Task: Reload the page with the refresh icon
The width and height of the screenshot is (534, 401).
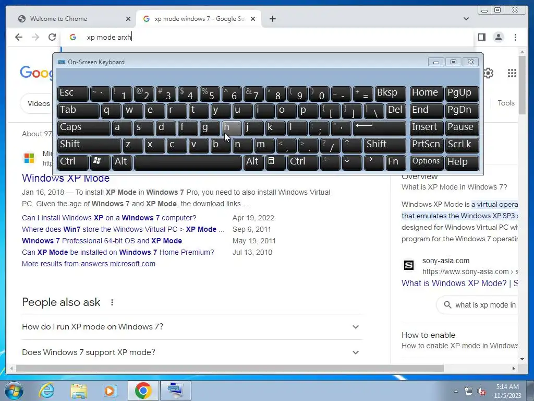Action: (52, 37)
